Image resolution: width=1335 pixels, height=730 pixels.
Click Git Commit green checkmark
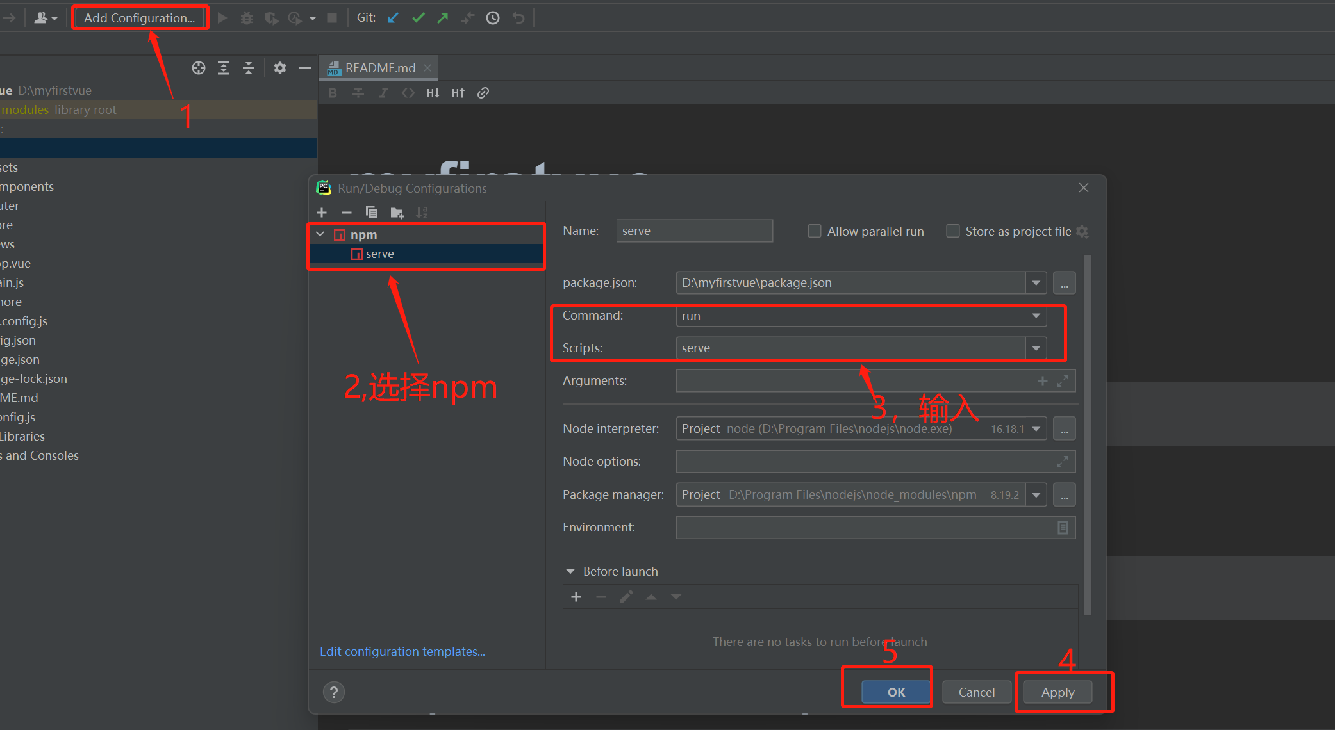tap(419, 18)
